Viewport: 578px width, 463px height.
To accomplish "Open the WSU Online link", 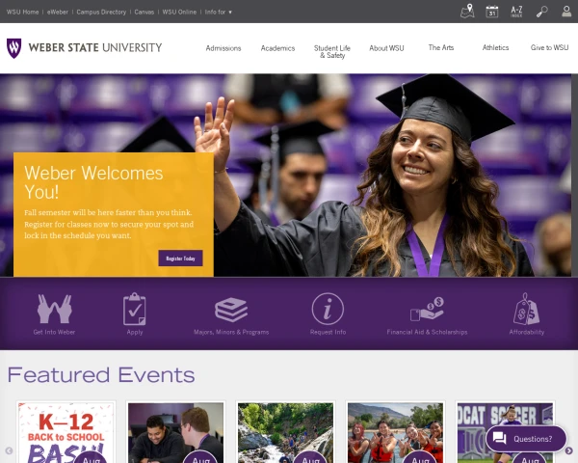I will click(179, 12).
